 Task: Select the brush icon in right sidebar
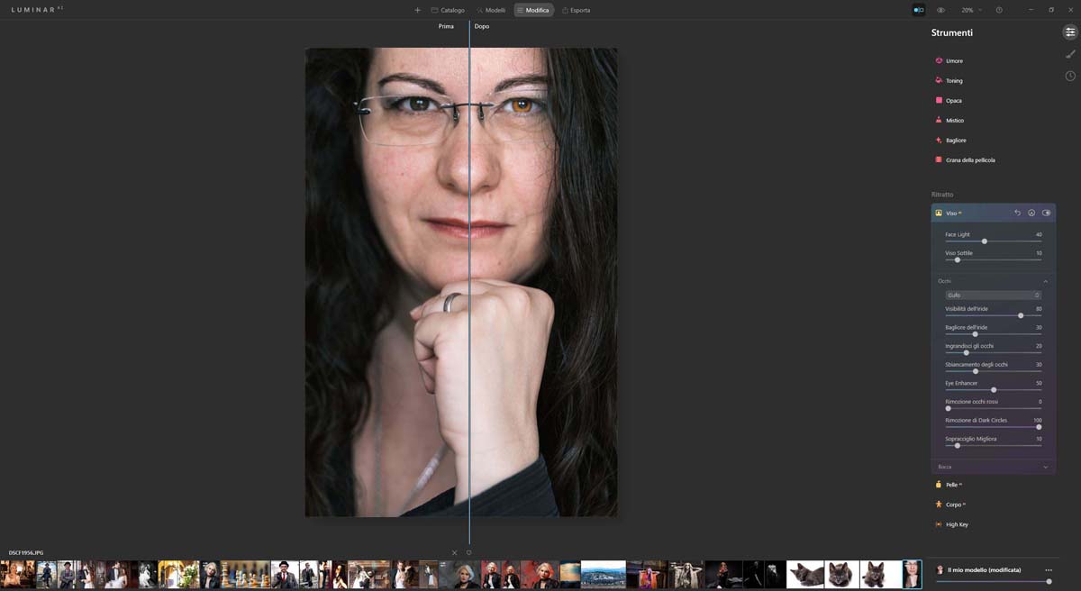tap(1070, 54)
